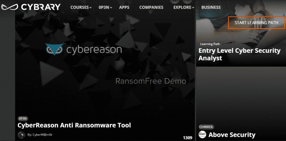
Task: Open CyberReason Anti Ransomware Tool post
Action: (74, 125)
